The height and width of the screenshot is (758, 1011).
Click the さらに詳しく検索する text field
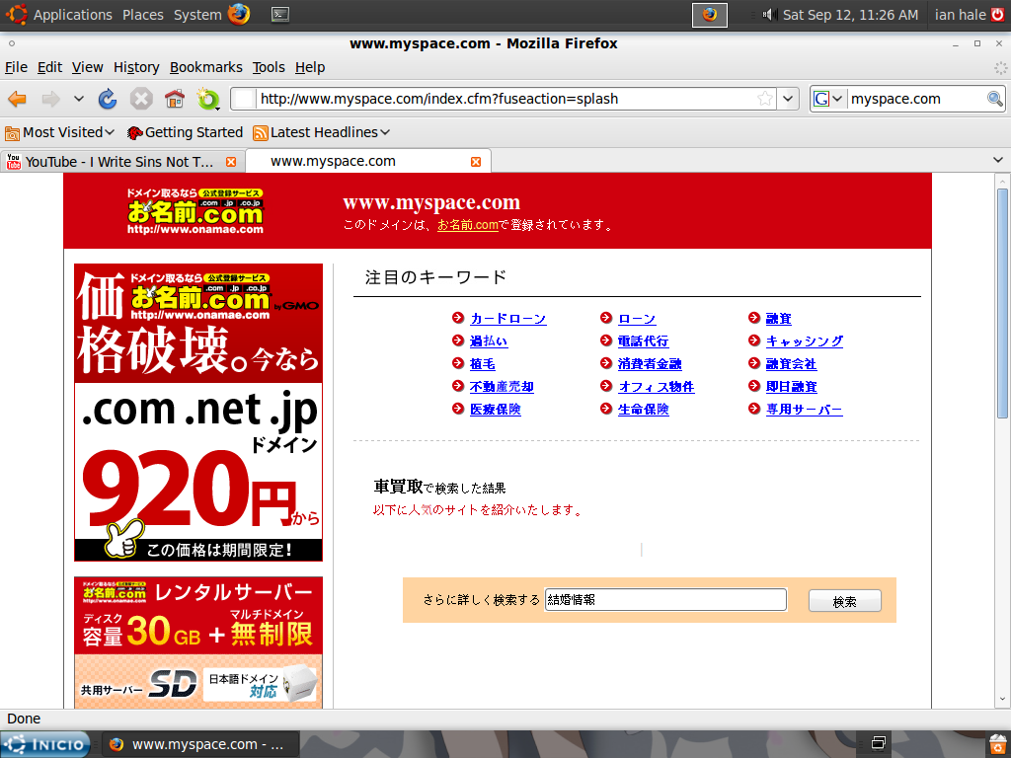coord(665,599)
